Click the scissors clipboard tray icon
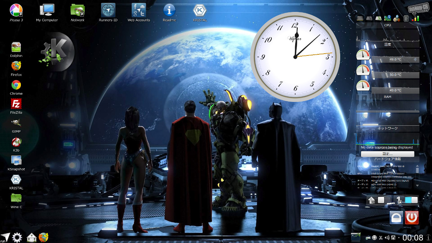 [x=381, y=238]
